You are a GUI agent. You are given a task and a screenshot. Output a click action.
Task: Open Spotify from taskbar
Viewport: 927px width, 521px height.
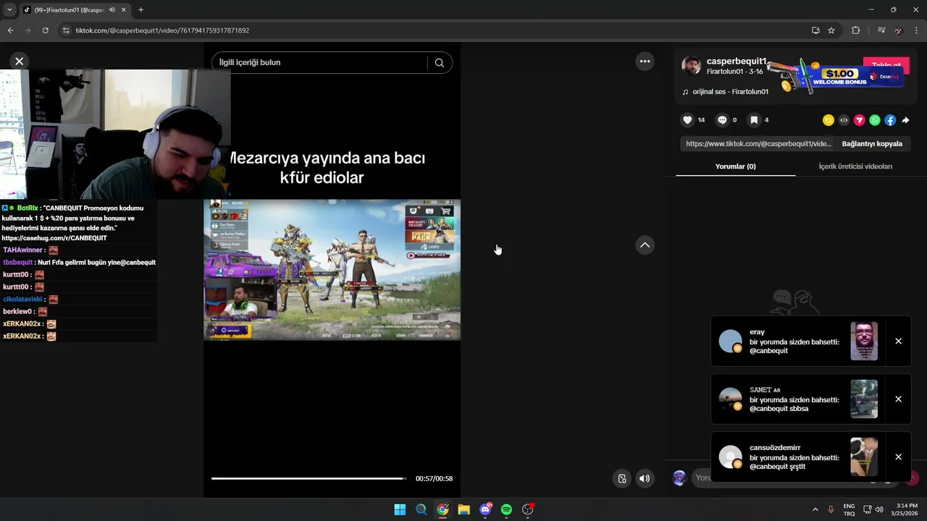click(506, 509)
